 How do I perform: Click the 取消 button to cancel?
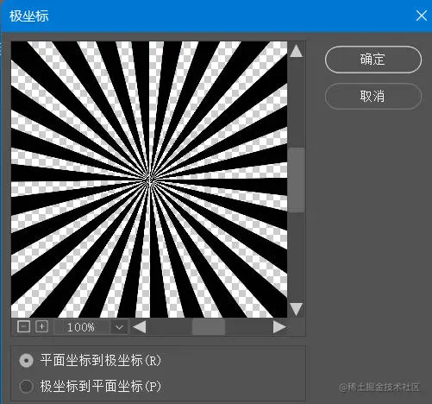[373, 97]
